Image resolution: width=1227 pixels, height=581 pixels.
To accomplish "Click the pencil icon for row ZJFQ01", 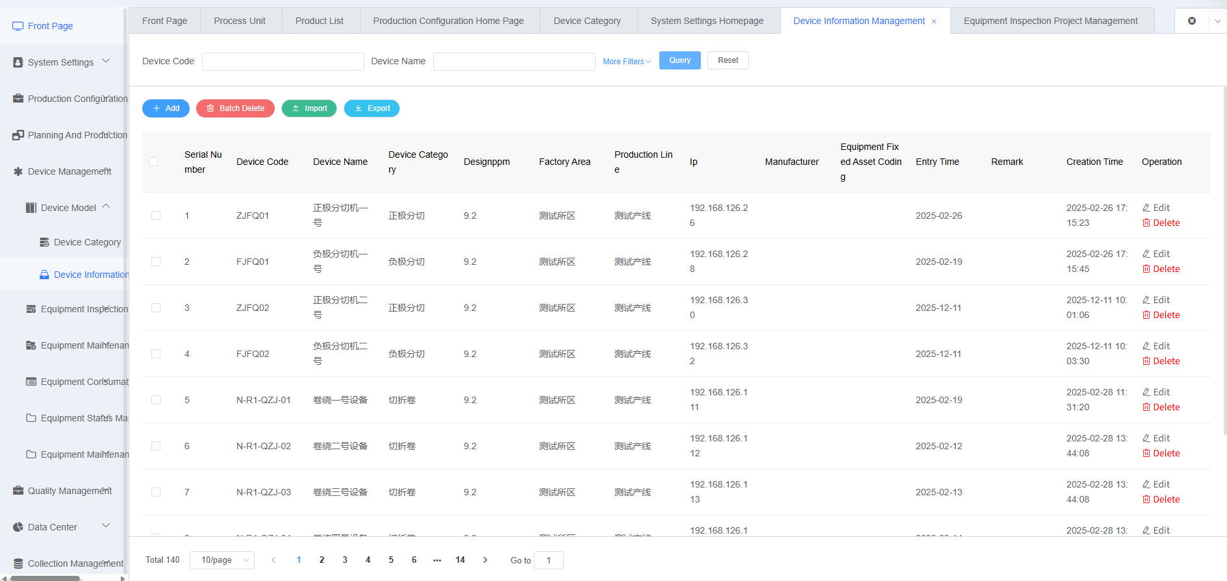I will [1146, 208].
